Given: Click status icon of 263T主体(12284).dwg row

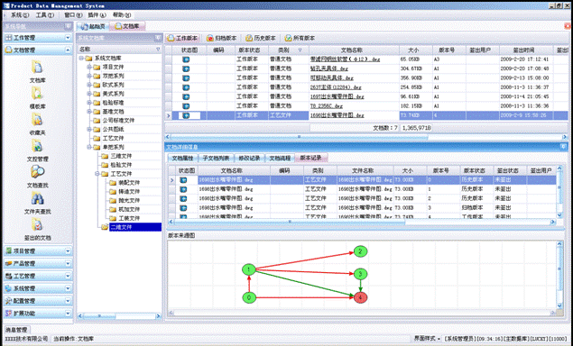Looking at the screenshot, I should 186,87.
